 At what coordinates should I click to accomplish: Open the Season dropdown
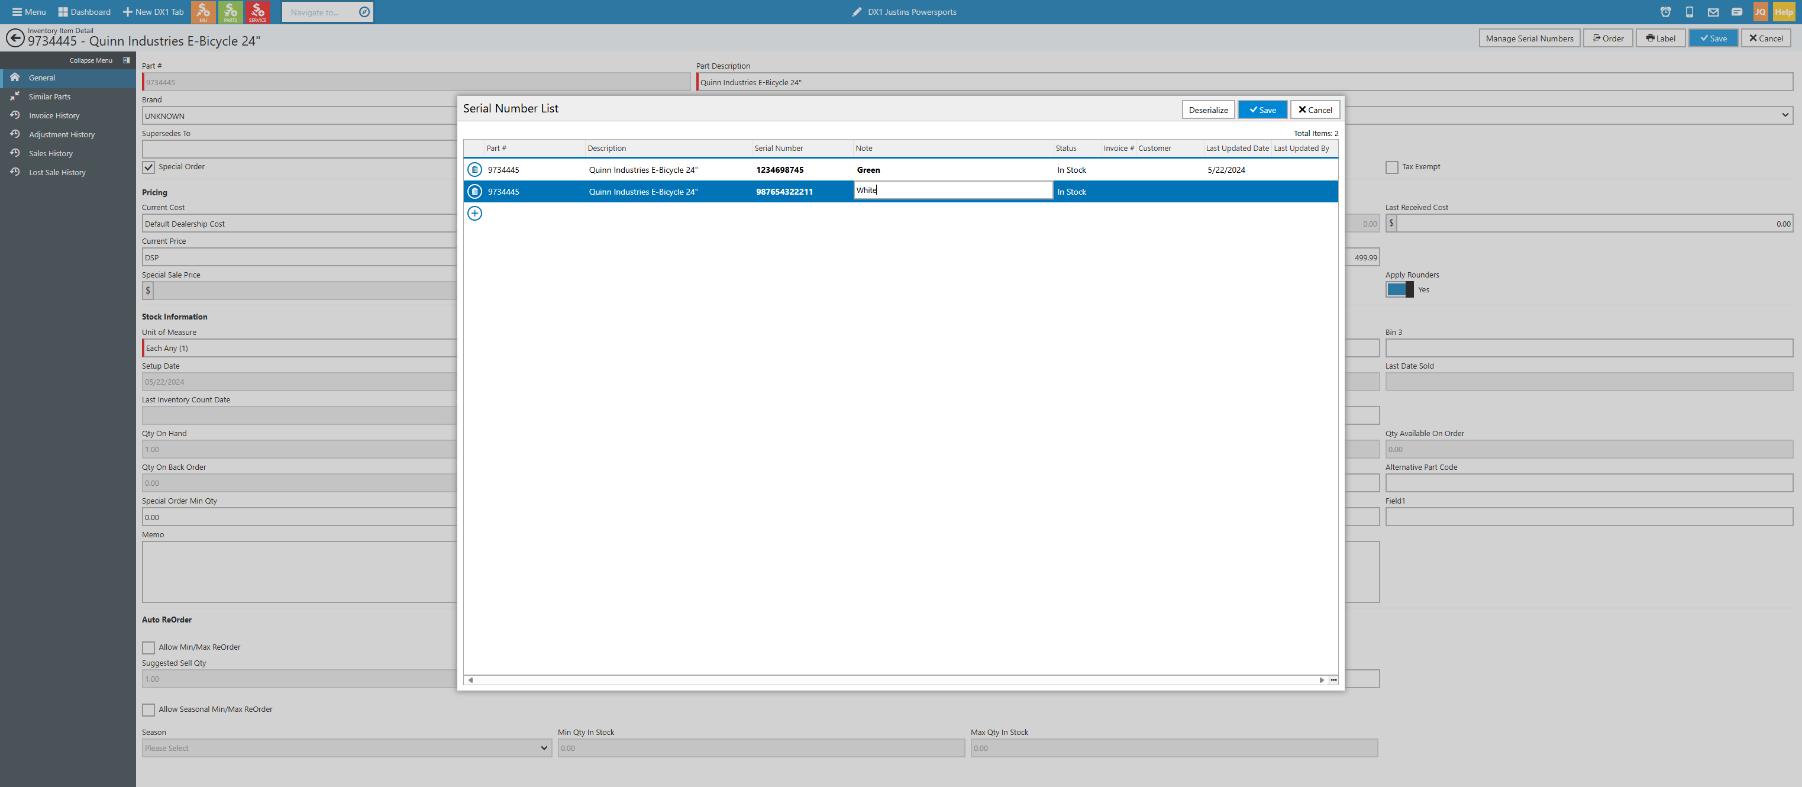click(x=346, y=748)
